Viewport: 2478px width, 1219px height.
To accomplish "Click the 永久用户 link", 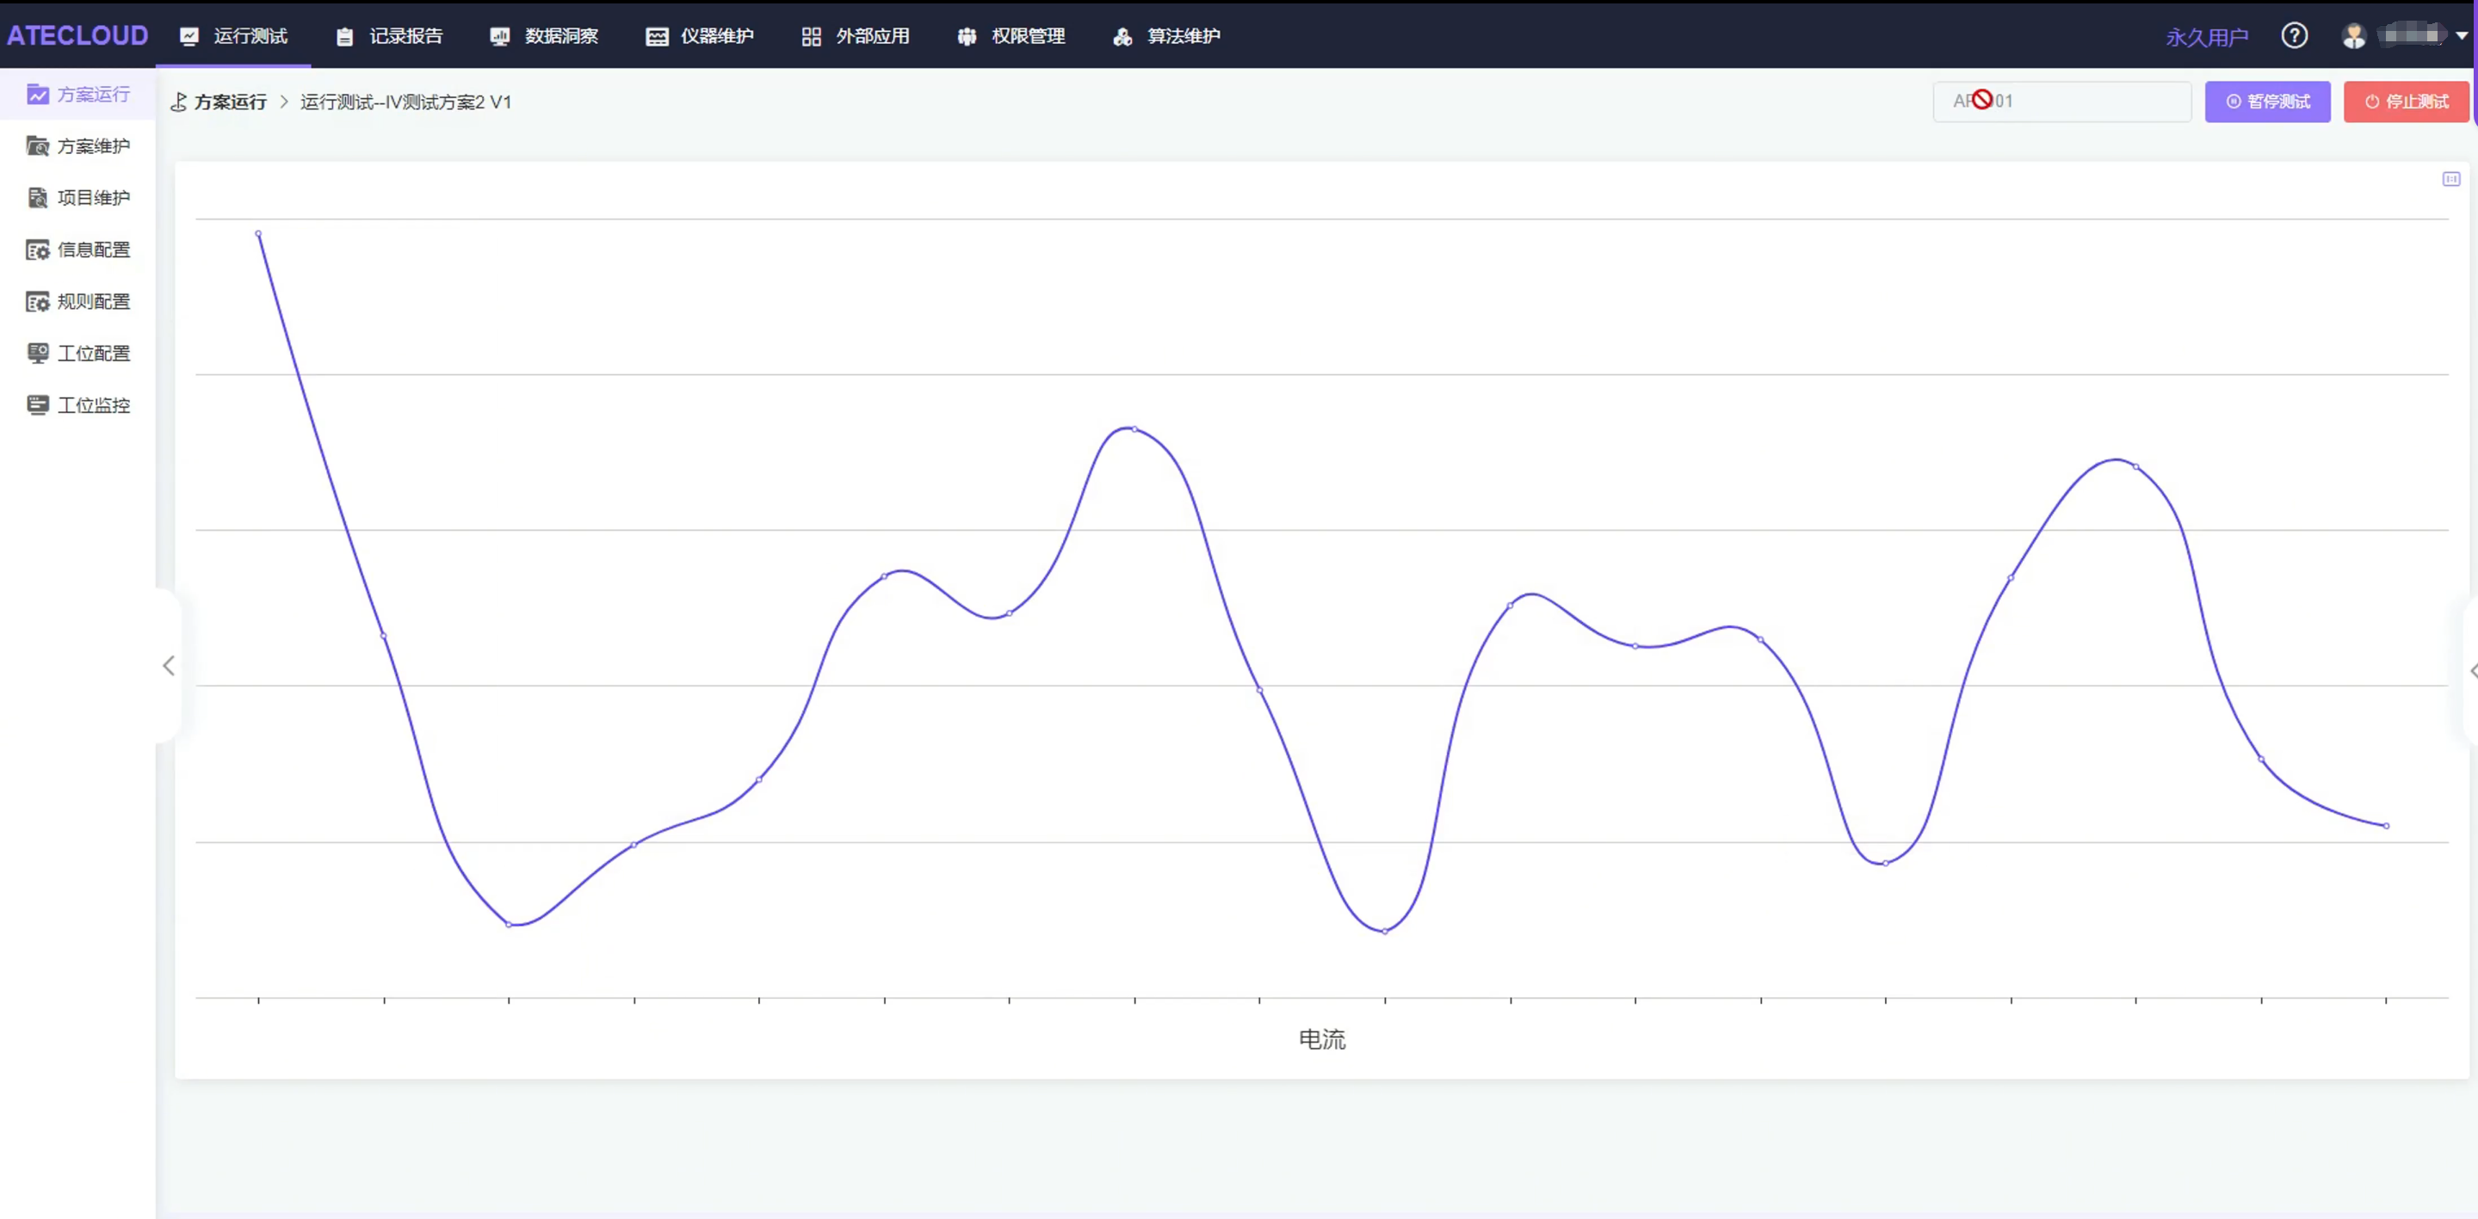I will [2206, 38].
